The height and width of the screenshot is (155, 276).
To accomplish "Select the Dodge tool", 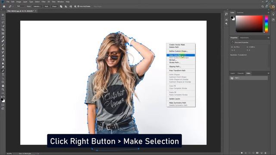I will tap(3, 67).
